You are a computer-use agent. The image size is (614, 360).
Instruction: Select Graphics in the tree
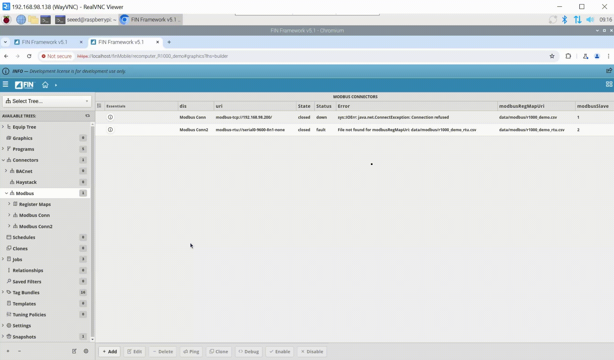pyautogui.click(x=23, y=138)
